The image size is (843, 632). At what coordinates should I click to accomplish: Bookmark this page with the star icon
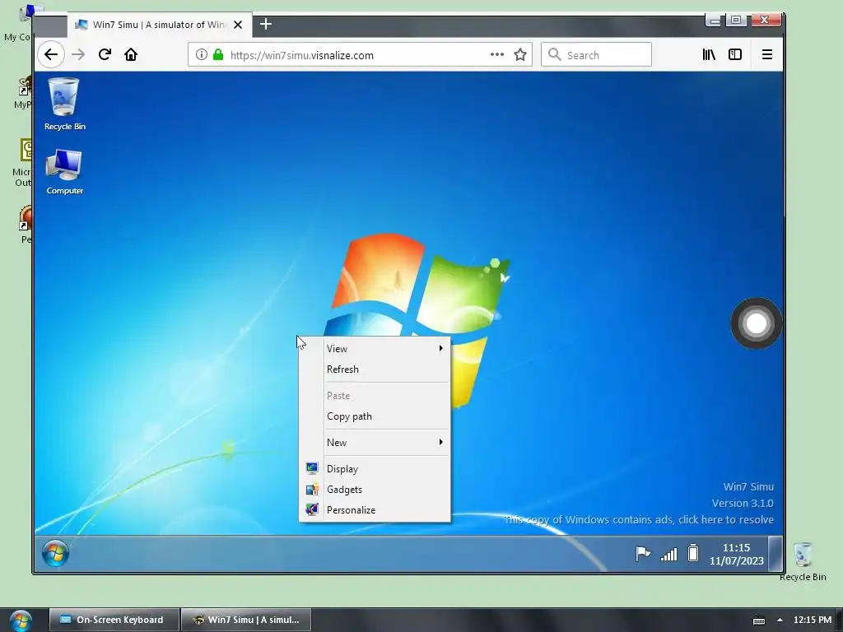pyautogui.click(x=520, y=54)
